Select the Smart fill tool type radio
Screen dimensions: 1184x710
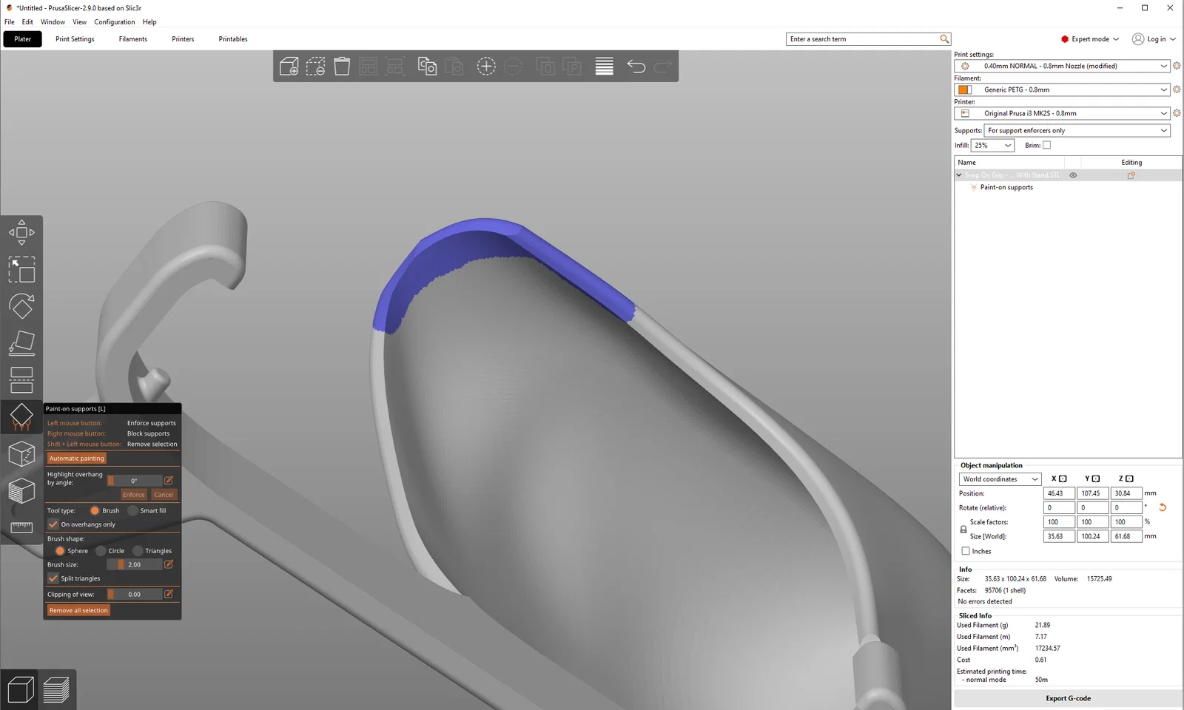(132, 510)
